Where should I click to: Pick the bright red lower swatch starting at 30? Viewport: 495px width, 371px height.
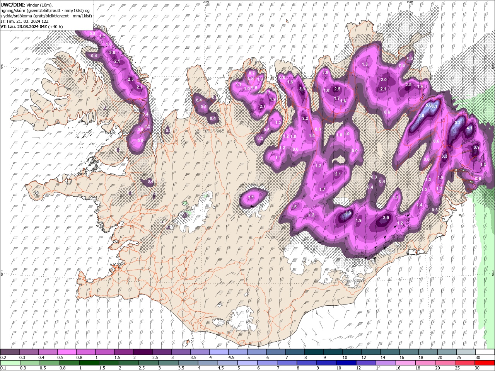(484, 363)
